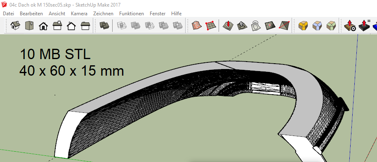Switch to Front view house icon
377x162 pixels.
pos(43,26)
